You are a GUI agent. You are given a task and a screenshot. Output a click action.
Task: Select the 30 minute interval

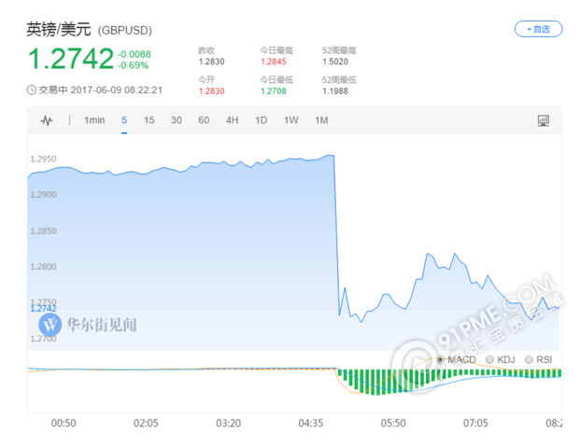(177, 120)
